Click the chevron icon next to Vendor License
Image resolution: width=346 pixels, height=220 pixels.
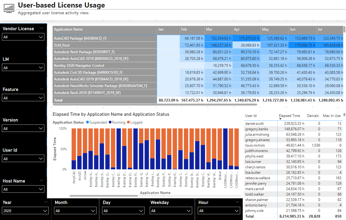pos(41,28)
